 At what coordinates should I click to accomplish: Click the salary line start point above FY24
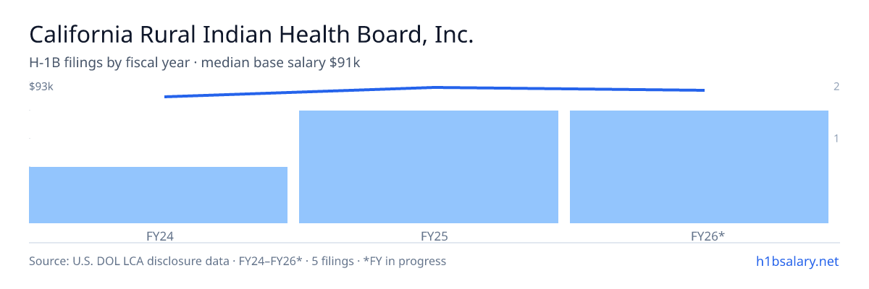[166, 97]
